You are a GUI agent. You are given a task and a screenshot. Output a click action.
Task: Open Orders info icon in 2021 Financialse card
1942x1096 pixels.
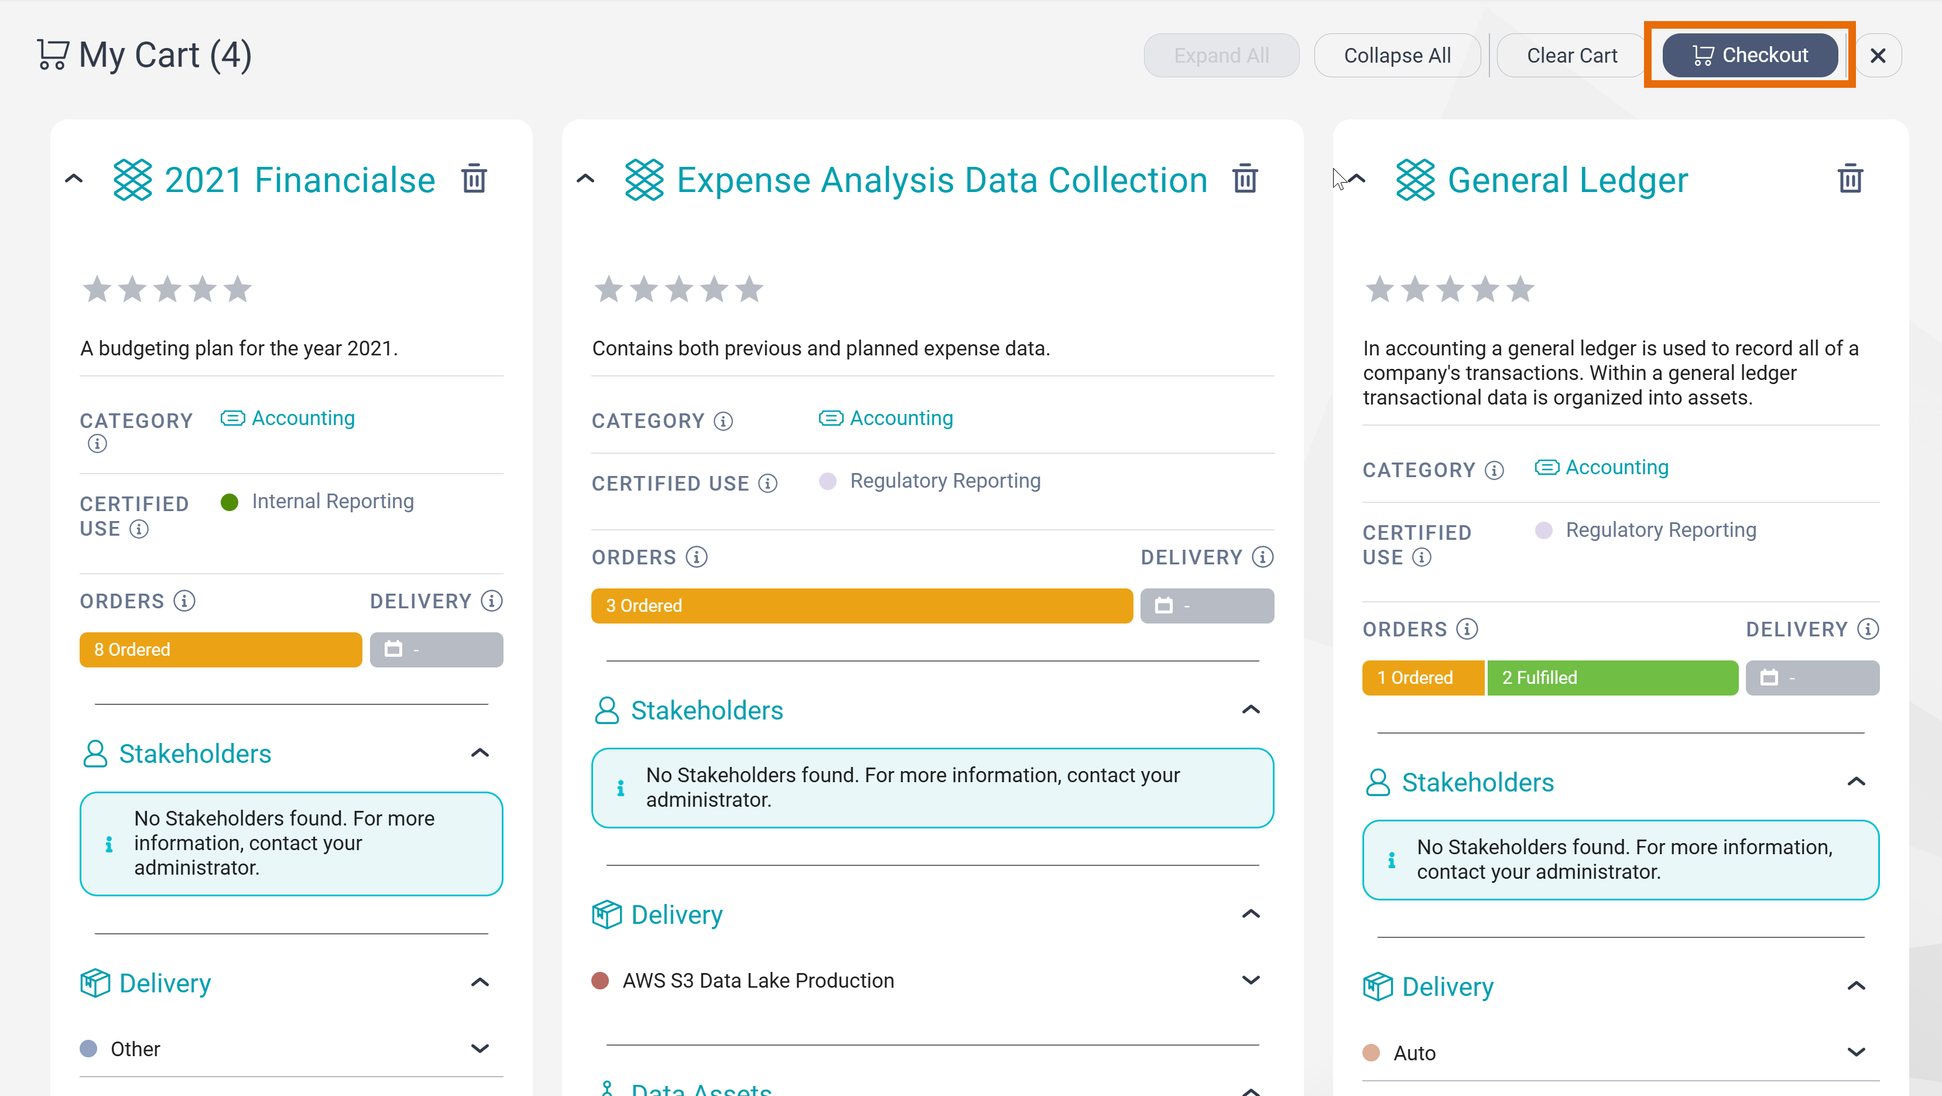184,601
